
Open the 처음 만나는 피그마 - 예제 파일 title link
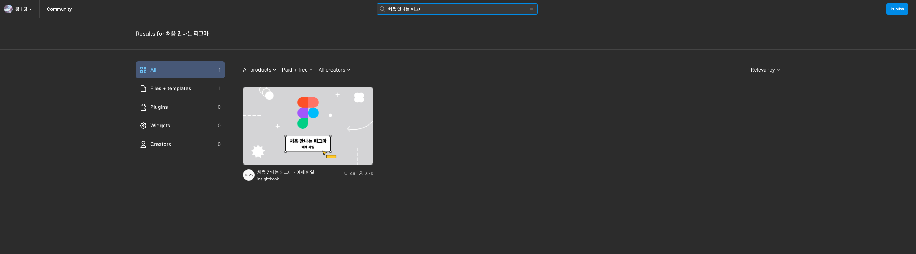click(285, 172)
